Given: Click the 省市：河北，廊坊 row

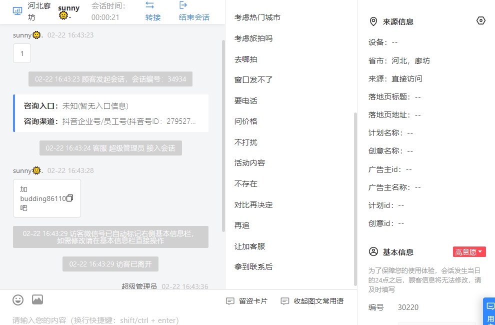Looking at the screenshot, I should (399, 61).
